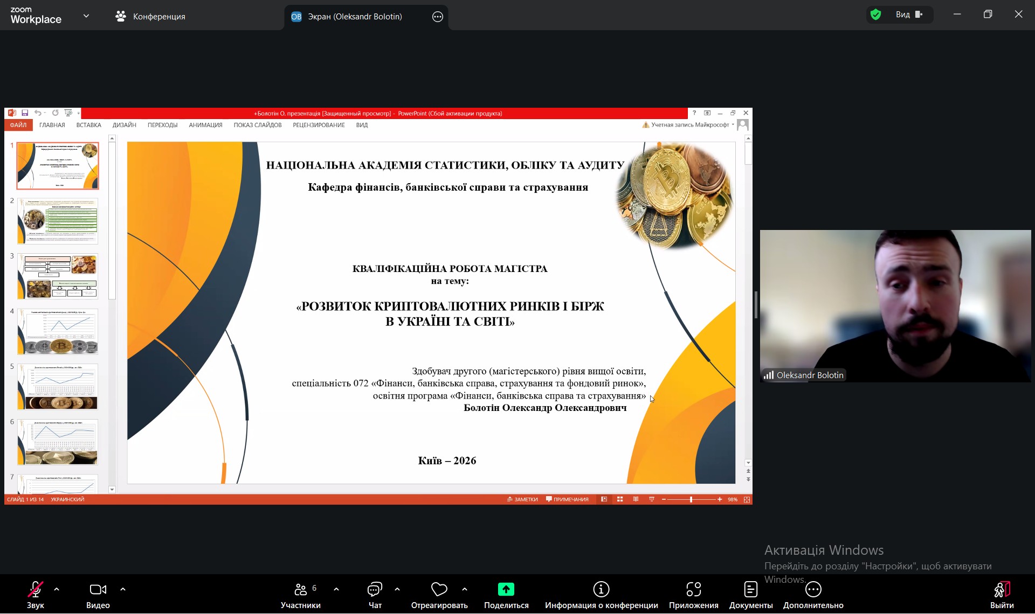Switch to Конференция tab
The height and width of the screenshot is (614, 1035).
[x=150, y=17]
